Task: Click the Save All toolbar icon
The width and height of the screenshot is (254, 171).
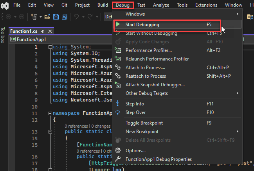Action: click(64, 17)
